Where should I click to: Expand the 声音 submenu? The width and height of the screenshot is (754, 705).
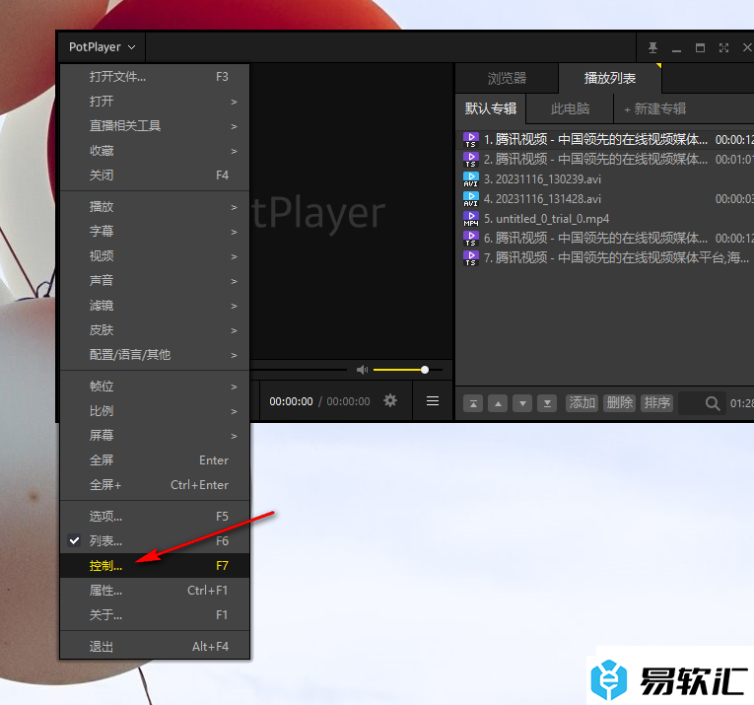click(x=155, y=280)
